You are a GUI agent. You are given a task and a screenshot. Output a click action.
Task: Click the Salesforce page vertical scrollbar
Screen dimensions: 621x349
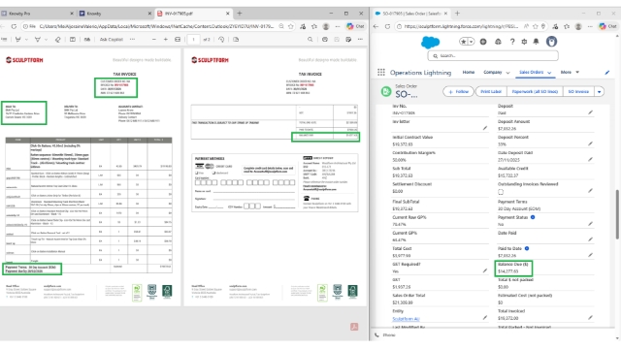[617, 213]
